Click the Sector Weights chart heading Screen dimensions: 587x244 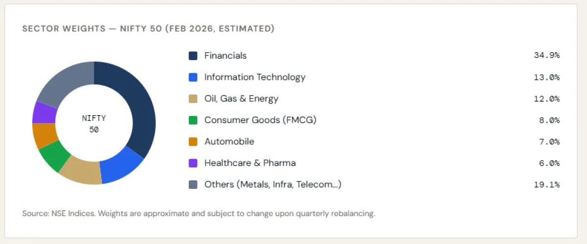pyautogui.click(x=148, y=29)
